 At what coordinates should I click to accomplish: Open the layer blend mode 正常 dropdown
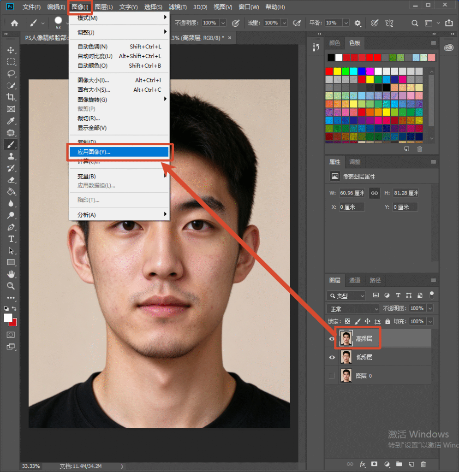pos(353,309)
